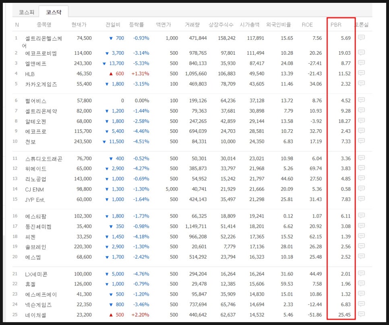Image resolution: width=389 pixels, height=325 pixels.
Task: Open discussion room icon for 리노공업
Action: [x=361, y=178]
